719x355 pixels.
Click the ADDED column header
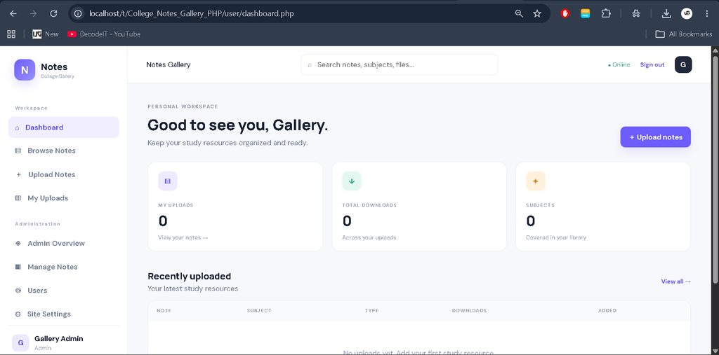pyautogui.click(x=607, y=311)
